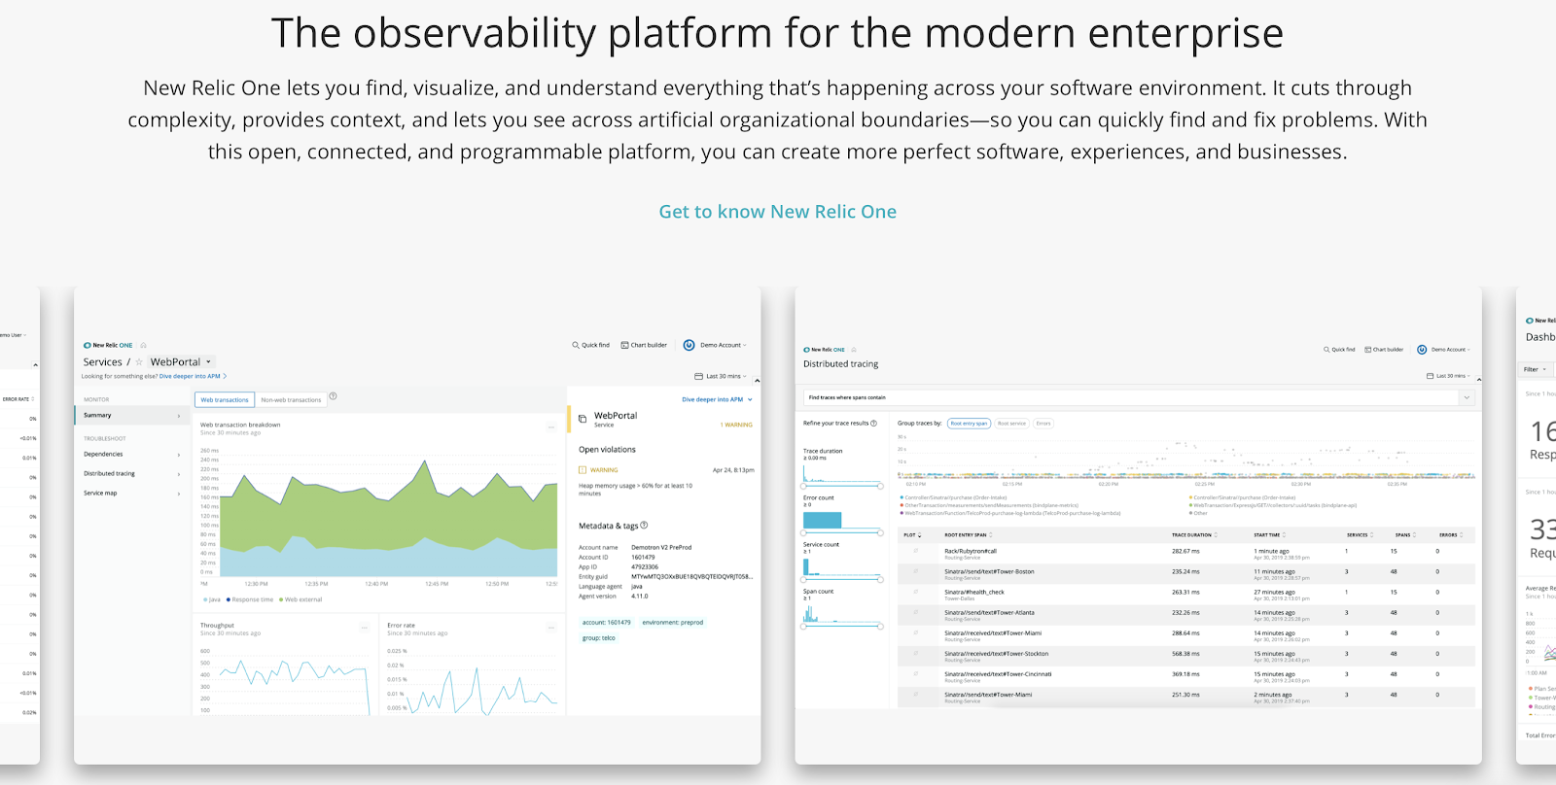1556x785 pixels.
Task: Click plot icon in Rack/Rubytron#call row
Action: coord(915,551)
